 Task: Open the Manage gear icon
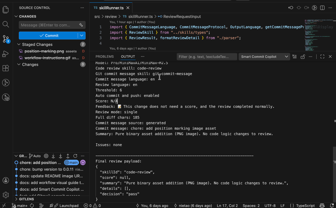5,195
